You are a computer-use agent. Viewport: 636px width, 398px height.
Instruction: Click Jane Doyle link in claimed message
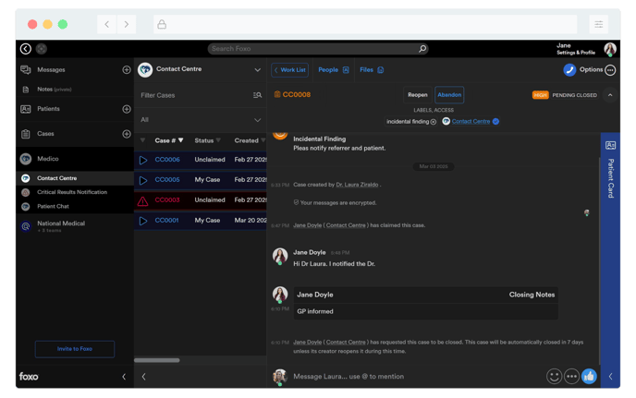[308, 225]
